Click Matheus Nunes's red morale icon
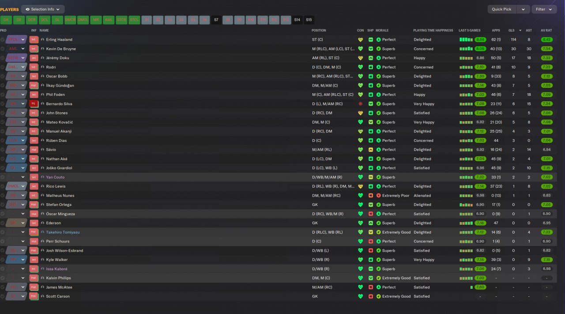The image size is (565, 314). (x=378, y=196)
